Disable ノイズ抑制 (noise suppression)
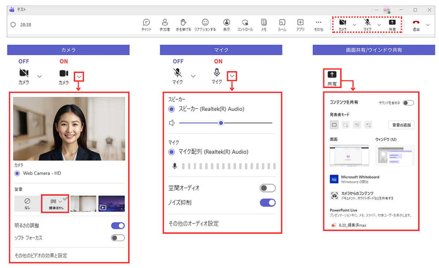The height and width of the screenshot is (268, 439). (267, 202)
